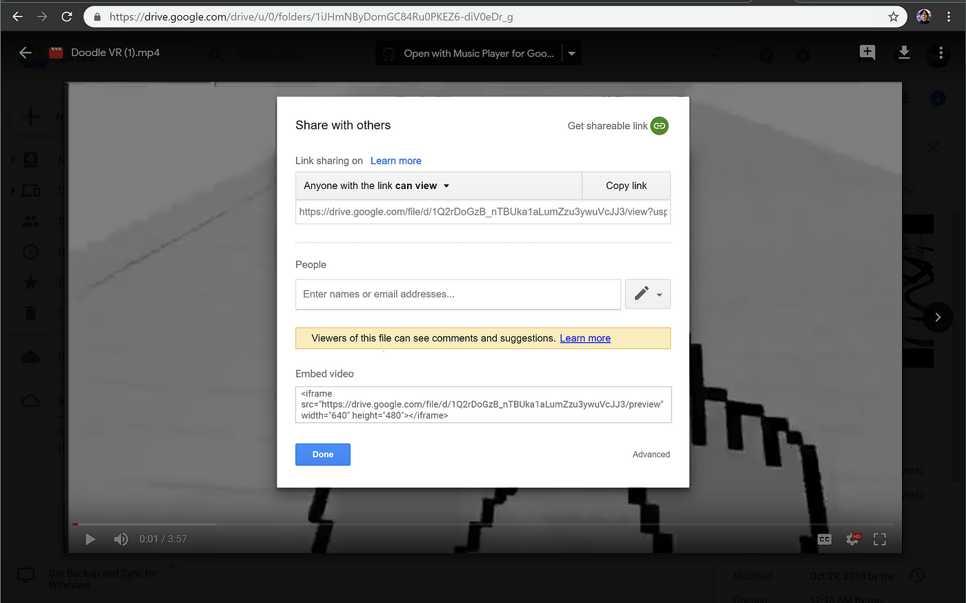Screen dimensions: 966x603
Task: Click the add comment icon
Action: [867, 52]
